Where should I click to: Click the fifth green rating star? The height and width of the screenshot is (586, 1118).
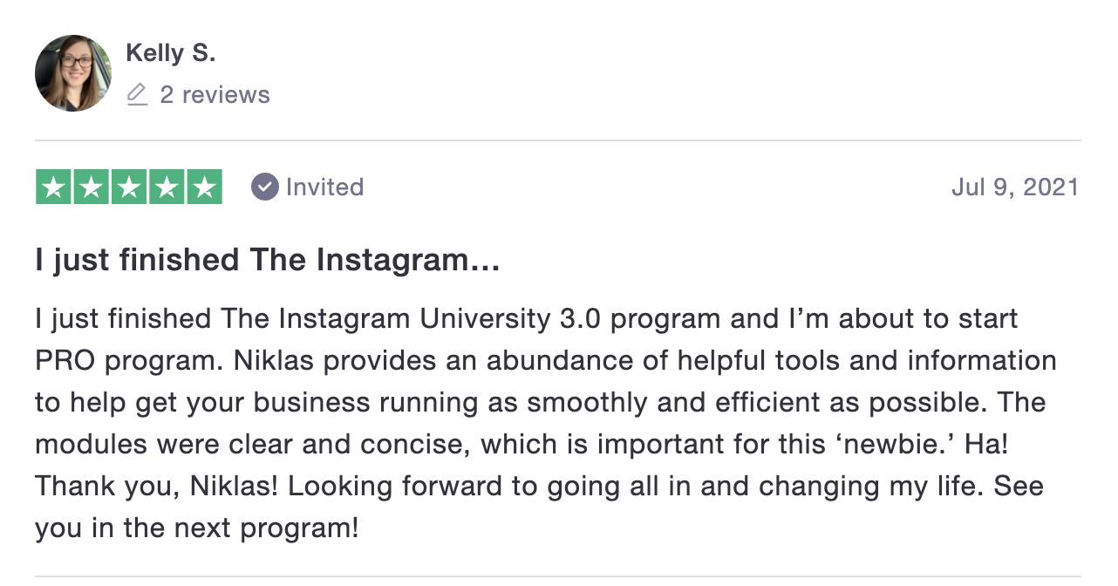(x=204, y=187)
